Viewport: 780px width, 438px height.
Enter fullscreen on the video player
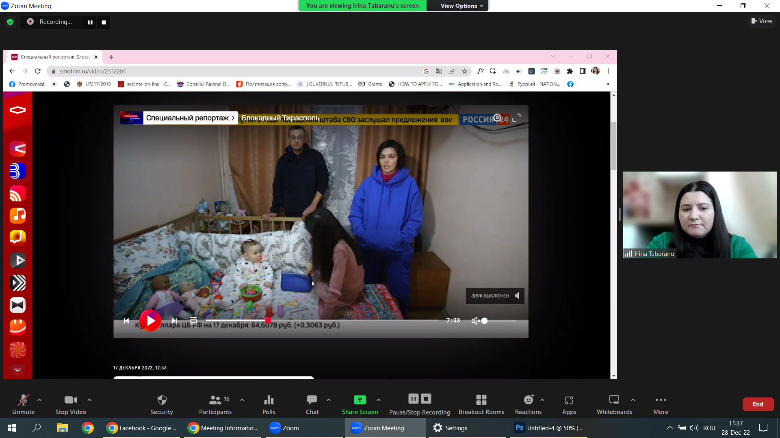516,118
